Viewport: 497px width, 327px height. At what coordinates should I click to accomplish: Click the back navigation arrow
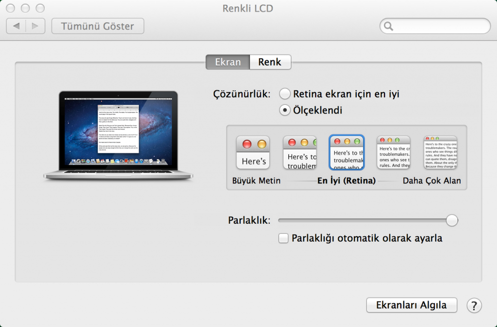[x=18, y=26]
